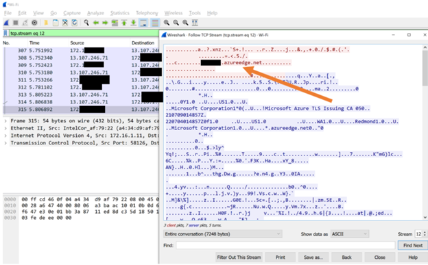
Task: Click the Find text input field
Action: 285,245
